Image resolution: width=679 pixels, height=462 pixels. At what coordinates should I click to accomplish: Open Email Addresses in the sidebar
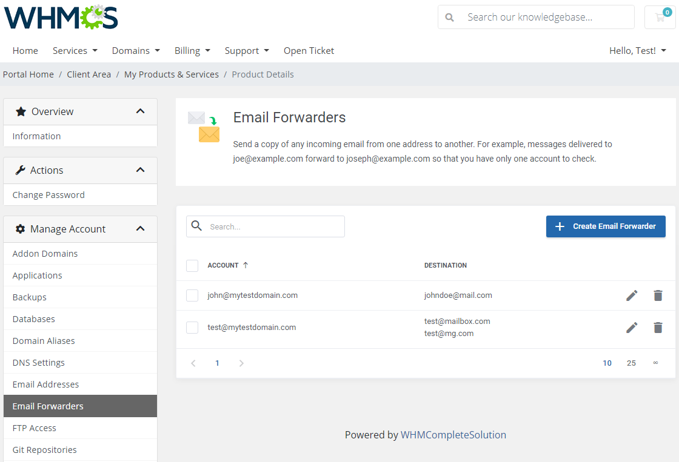tap(80, 384)
